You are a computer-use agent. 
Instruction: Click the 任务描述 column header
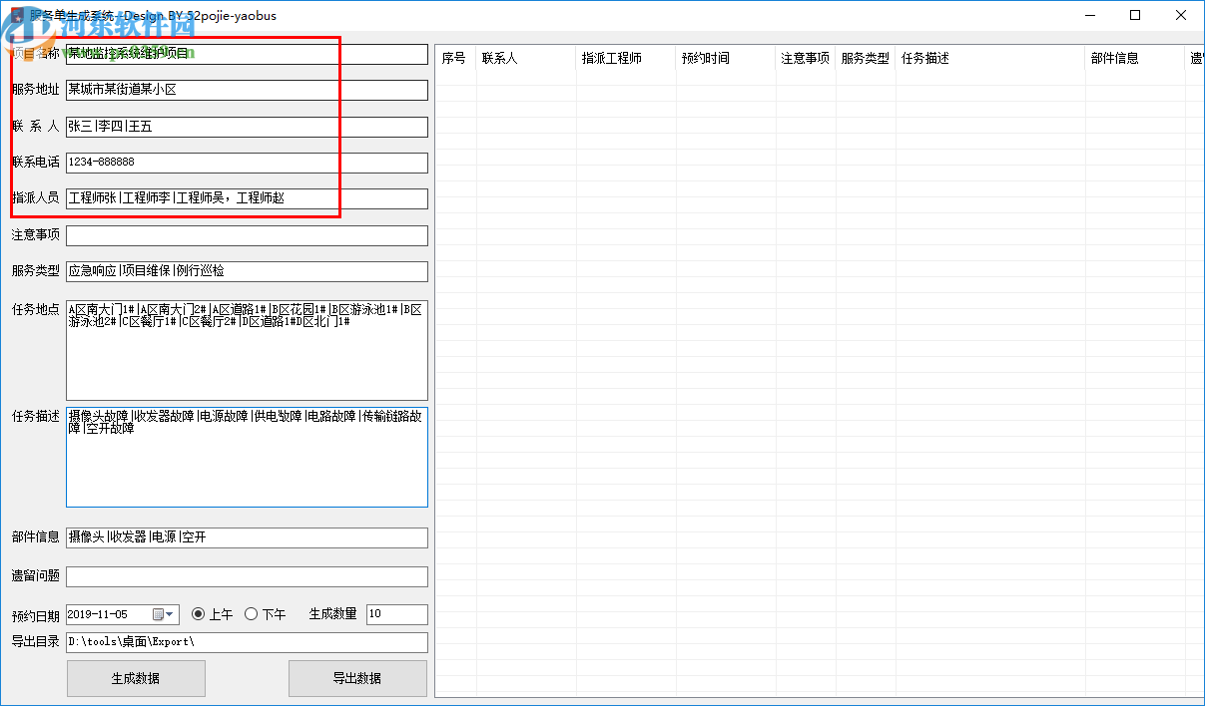click(x=990, y=58)
